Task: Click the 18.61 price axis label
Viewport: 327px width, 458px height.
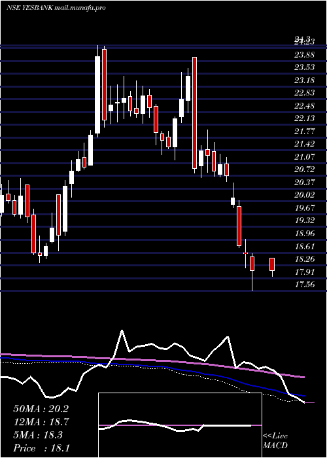Action: [x=304, y=246]
